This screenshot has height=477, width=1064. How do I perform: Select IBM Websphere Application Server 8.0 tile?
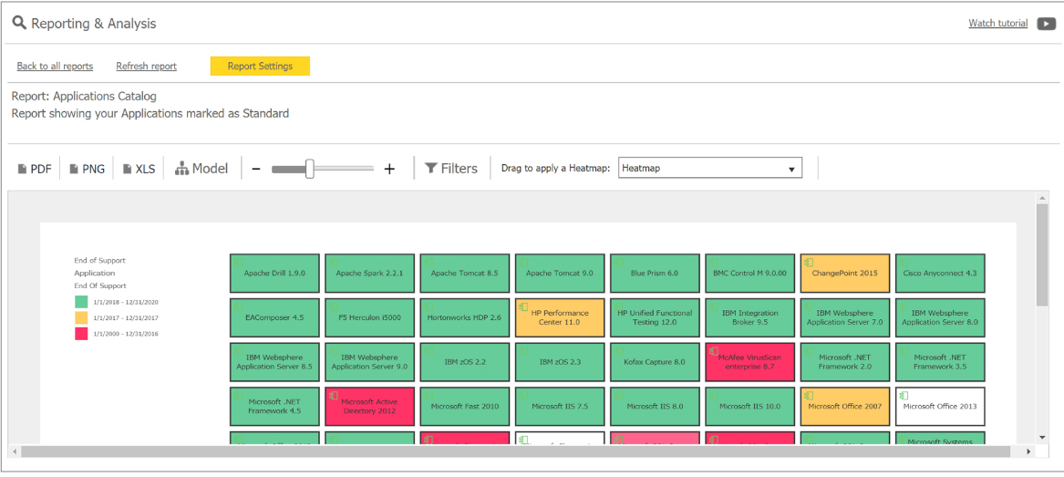pos(941,316)
